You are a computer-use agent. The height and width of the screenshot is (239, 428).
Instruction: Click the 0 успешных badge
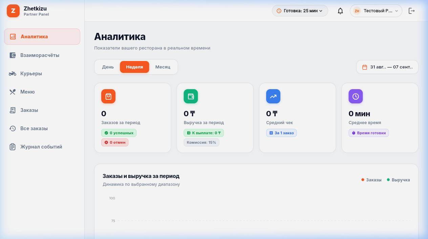[x=119, y=133]
